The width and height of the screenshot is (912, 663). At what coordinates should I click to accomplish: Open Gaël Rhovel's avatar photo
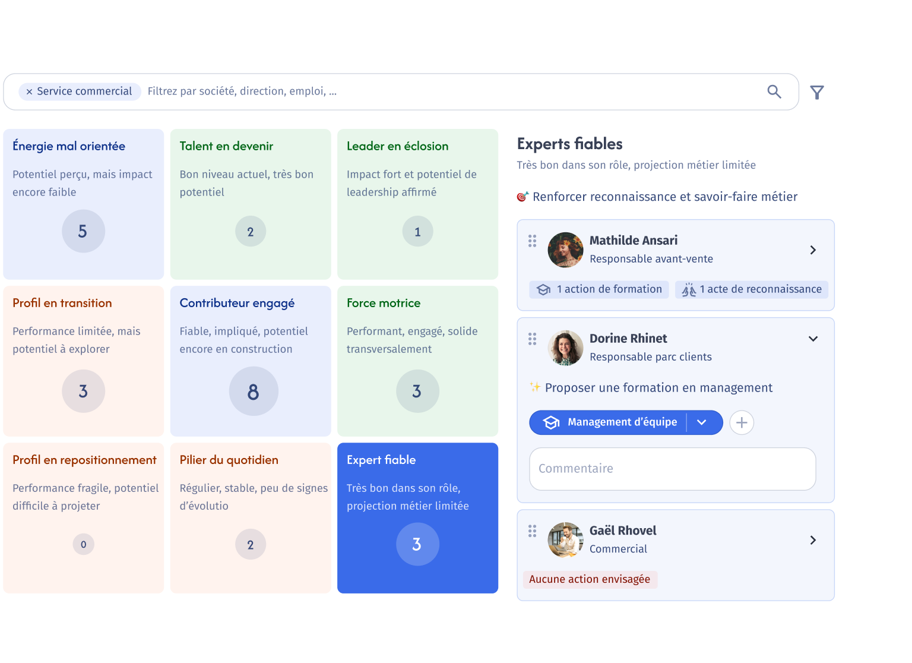tap(565, 539)
